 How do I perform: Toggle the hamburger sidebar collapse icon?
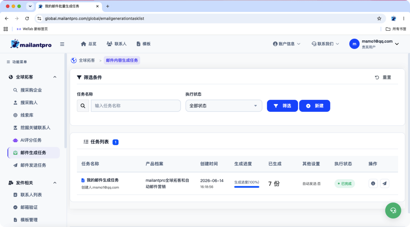pyautogui.click(x=62, y=44)
